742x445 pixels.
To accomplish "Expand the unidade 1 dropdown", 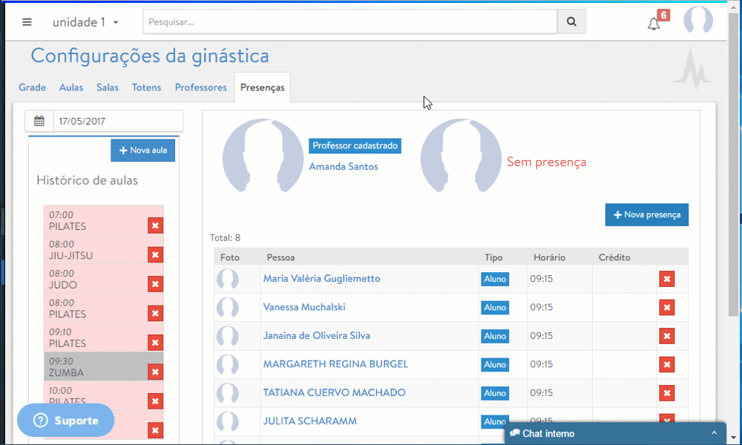I will point(85,22).
